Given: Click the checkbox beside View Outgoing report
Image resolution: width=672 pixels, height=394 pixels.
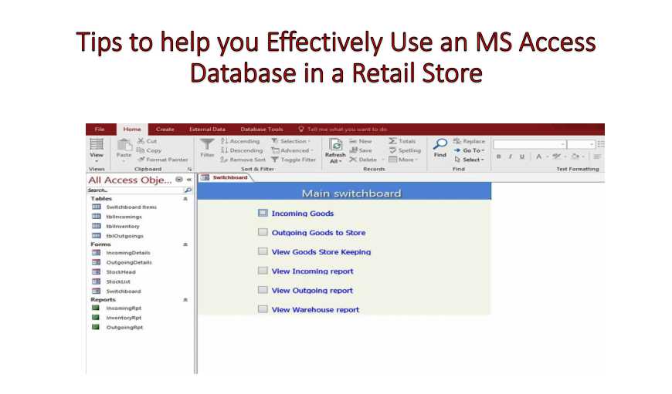Looking at the screenshot, I should tap(263, 290).
